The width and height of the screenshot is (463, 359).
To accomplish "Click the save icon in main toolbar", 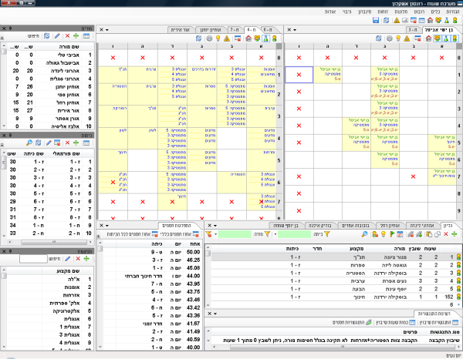I will coord(376,21).
